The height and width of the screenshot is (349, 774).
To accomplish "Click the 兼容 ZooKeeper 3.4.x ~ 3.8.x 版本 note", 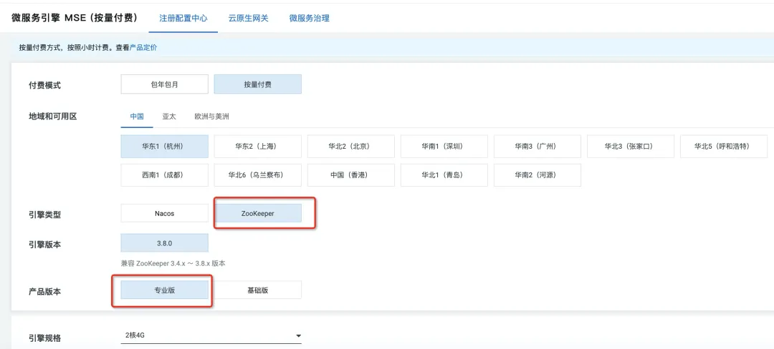I will point(173,263).
